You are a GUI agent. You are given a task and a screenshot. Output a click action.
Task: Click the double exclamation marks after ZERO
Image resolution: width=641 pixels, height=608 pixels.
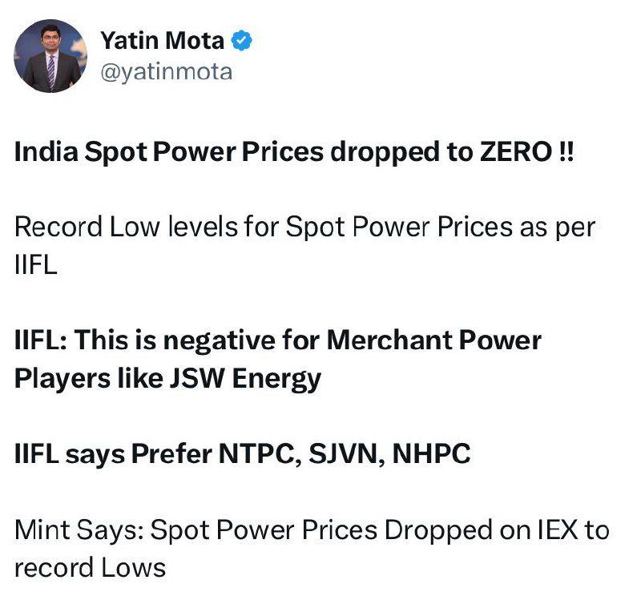pos(566,151)
